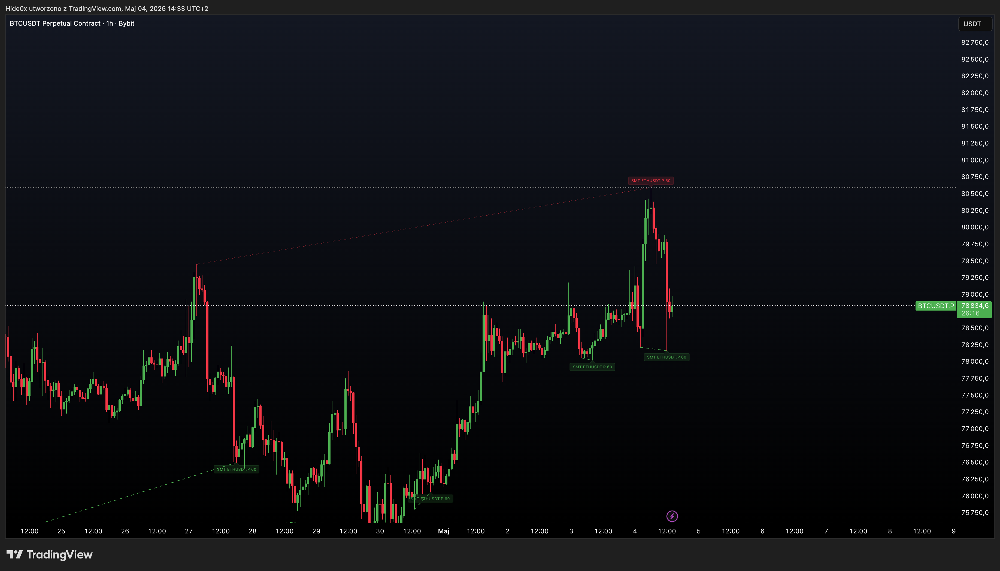This screenshot has width=1000, height=571.
Task: Click the 27 date label on time axis
Action: (189, 531)
